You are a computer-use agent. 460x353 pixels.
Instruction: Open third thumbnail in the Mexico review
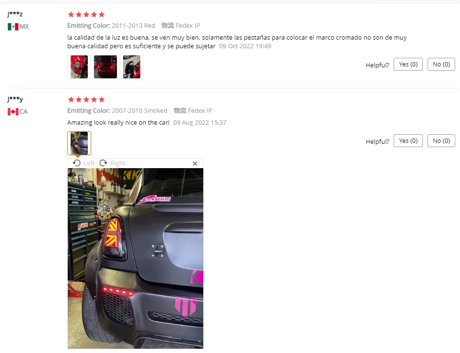click(132, 67)
